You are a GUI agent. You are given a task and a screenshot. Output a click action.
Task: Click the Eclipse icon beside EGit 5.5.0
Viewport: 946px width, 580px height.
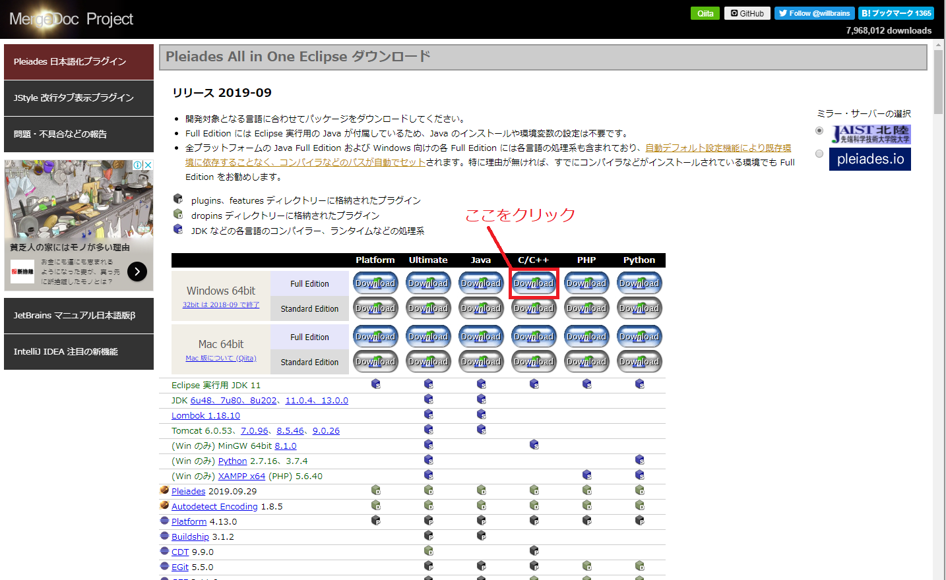coord(164,566)
